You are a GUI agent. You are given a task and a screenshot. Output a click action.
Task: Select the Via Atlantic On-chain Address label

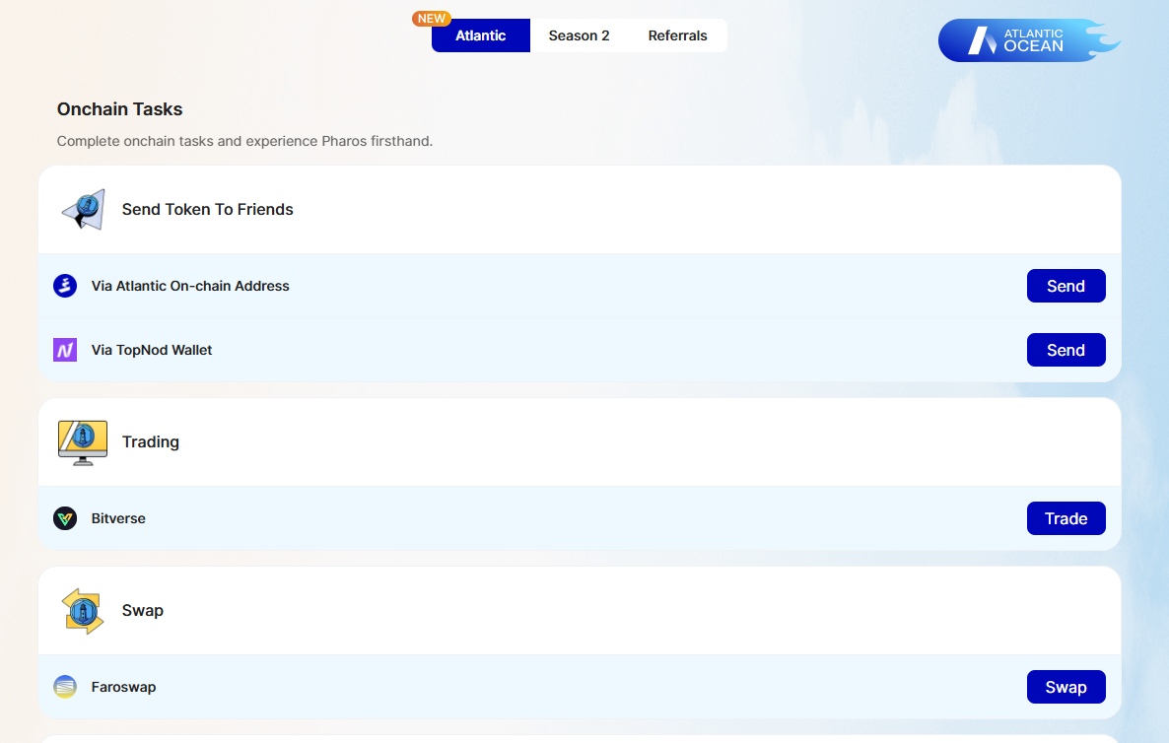pyautogui.click(x=190, y=286)
